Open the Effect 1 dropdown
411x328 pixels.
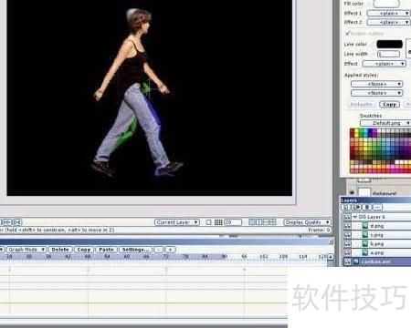coord(388,14)
